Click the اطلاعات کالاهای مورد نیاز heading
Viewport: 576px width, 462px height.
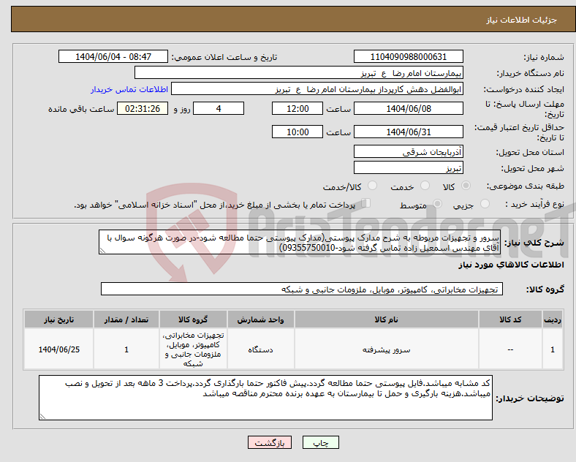pos(511,265)
